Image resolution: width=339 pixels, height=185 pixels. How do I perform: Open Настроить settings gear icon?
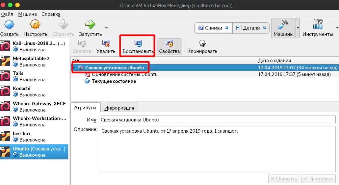click(35, 24)
